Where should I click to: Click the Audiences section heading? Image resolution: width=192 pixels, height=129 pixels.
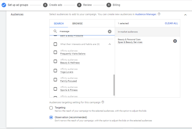tap(17, 14)
